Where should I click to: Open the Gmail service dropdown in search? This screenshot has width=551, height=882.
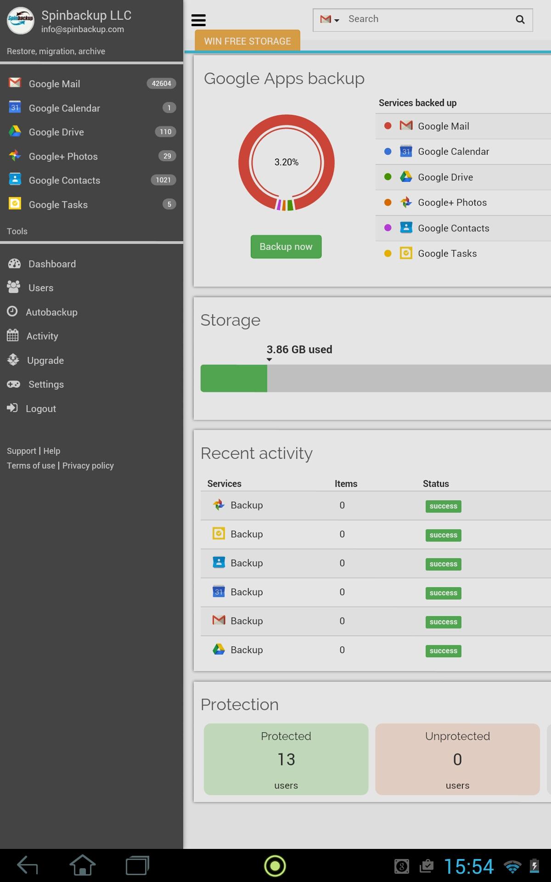(330, 19)
